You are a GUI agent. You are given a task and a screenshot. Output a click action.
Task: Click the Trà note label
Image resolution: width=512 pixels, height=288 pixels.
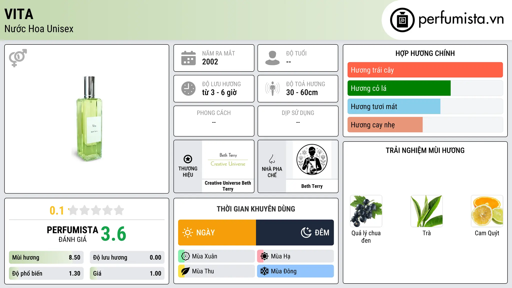426,233
